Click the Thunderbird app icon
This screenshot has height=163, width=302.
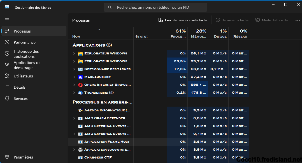click(80, 93)
